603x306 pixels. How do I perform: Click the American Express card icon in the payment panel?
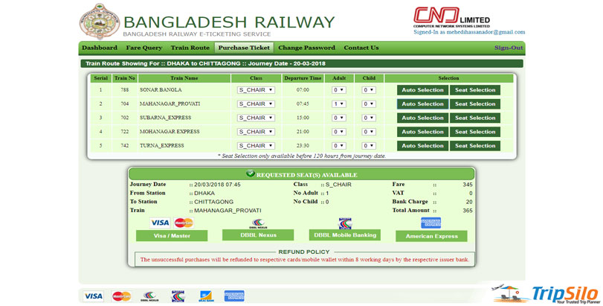coord(431,223)
